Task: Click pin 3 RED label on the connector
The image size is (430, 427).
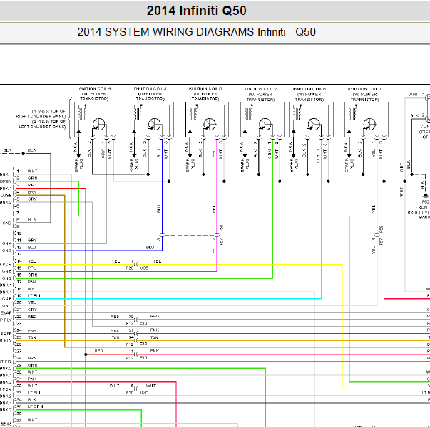Action: (32, 185)
